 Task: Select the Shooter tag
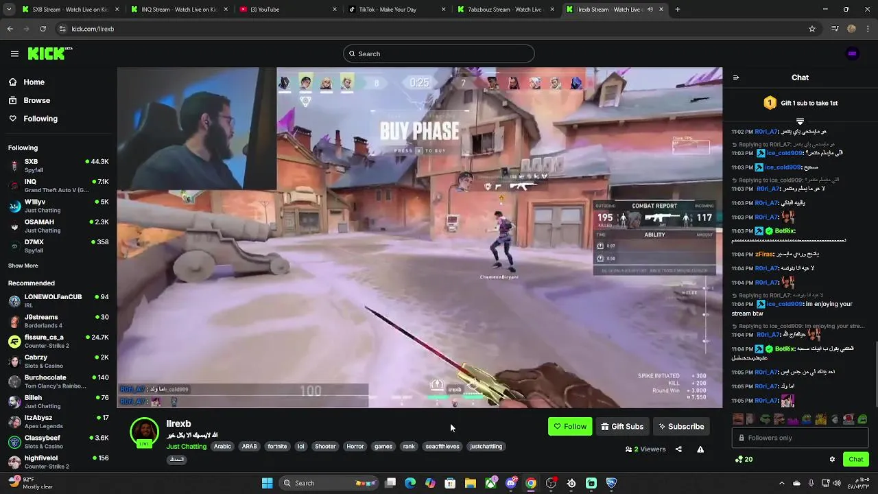(325, 446)
